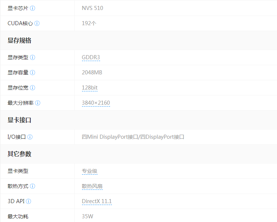Screen dimensions: 277x222
Task: Click the 最大分辨率 label
Action: [x=20, y=103]
